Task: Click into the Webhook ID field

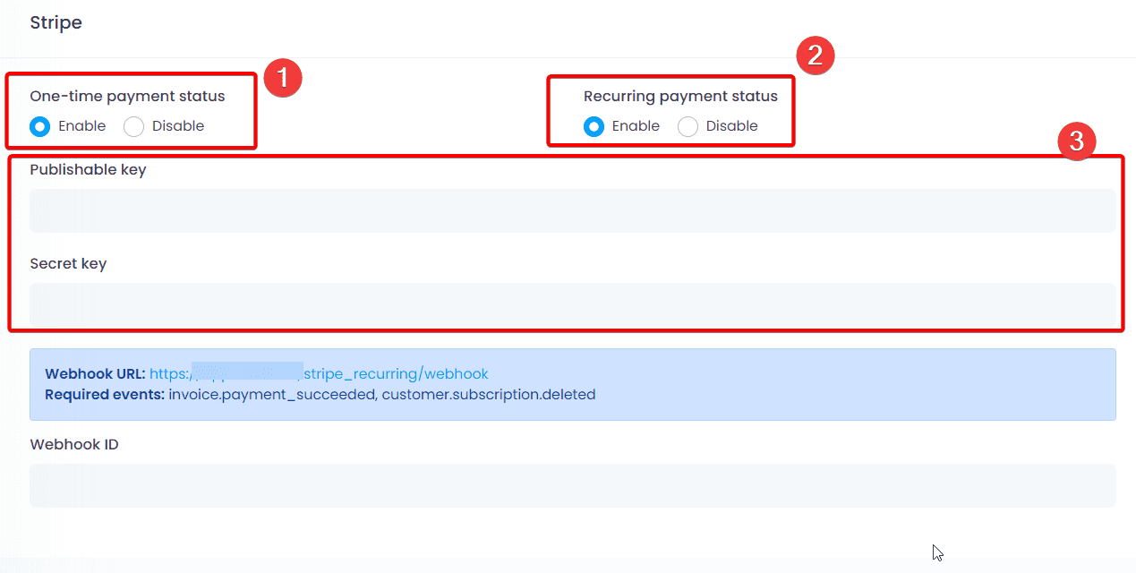Action: coord(572,485)
